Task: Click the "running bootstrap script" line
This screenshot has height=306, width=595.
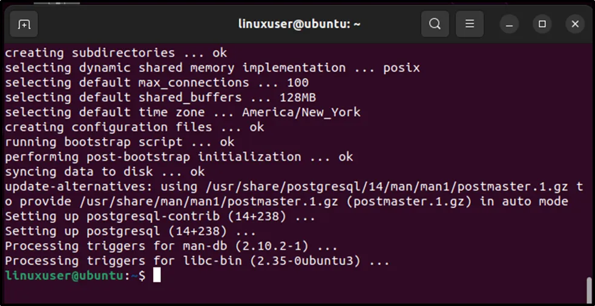Action: (119, 142)
